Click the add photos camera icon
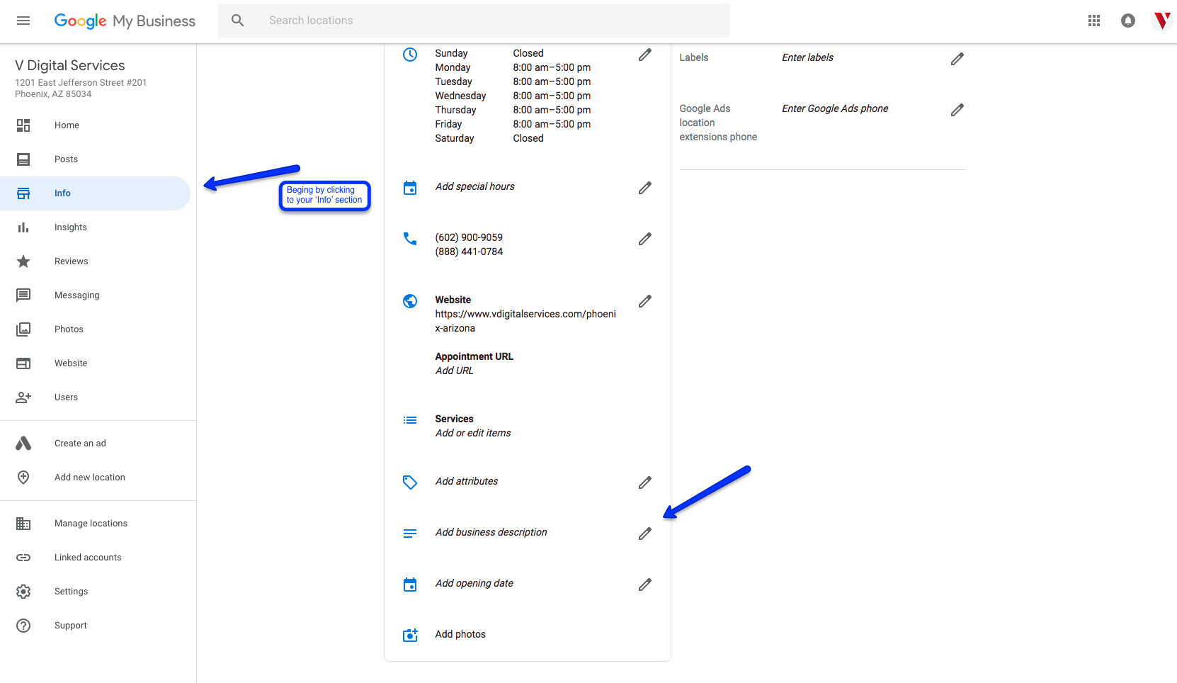The height and width of the screenshot is (683, 1177). click(x=410, y=635)
